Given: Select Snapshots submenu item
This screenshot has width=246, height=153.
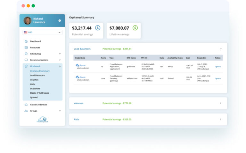Looking at the screenshot, I should click(x=35, y=89).
